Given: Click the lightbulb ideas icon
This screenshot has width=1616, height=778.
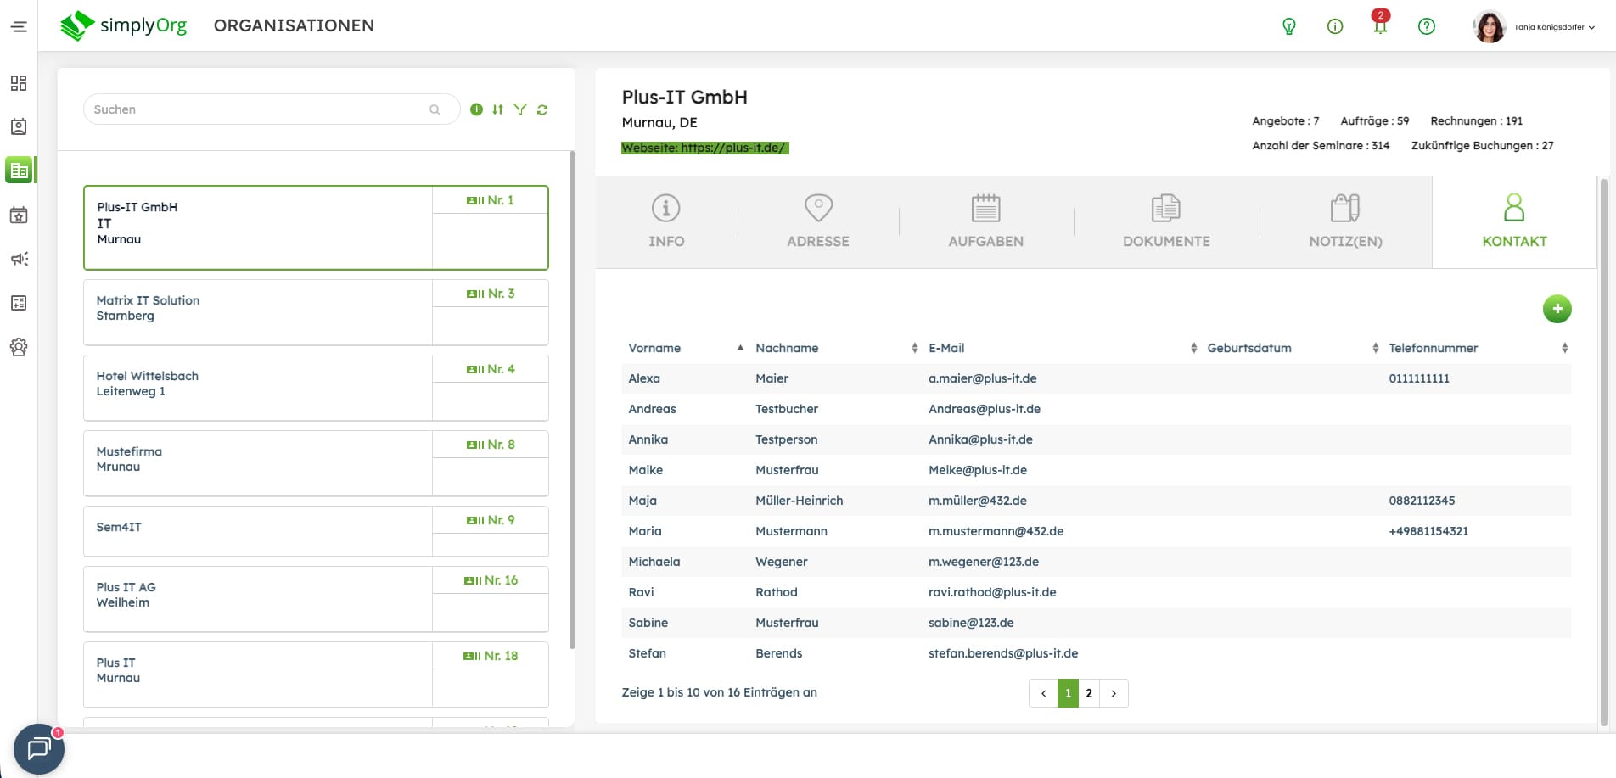Looking at the screenshot, I should [x=1288, y=26].
